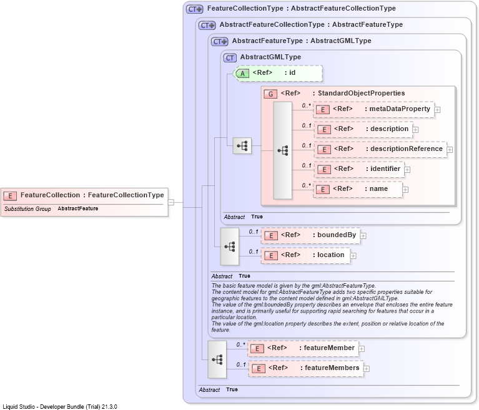Viewport: 479px width, 410px height.
Task: Expand the description element
Action: pyautogui.click(x=415, y=129)
